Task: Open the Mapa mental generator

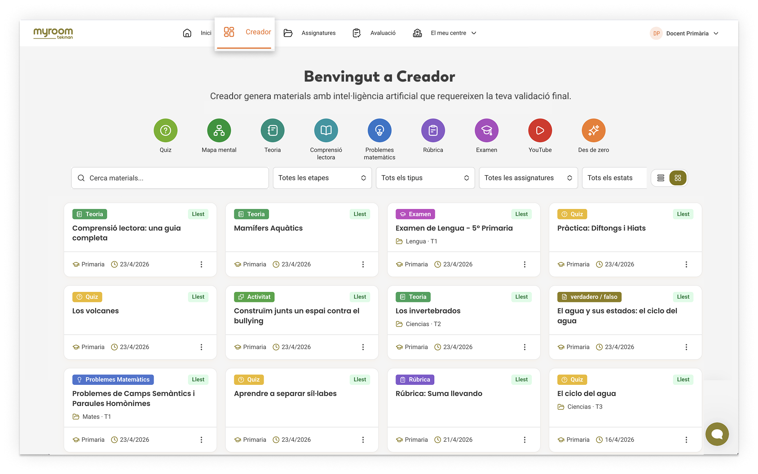Action: (219, 130)
